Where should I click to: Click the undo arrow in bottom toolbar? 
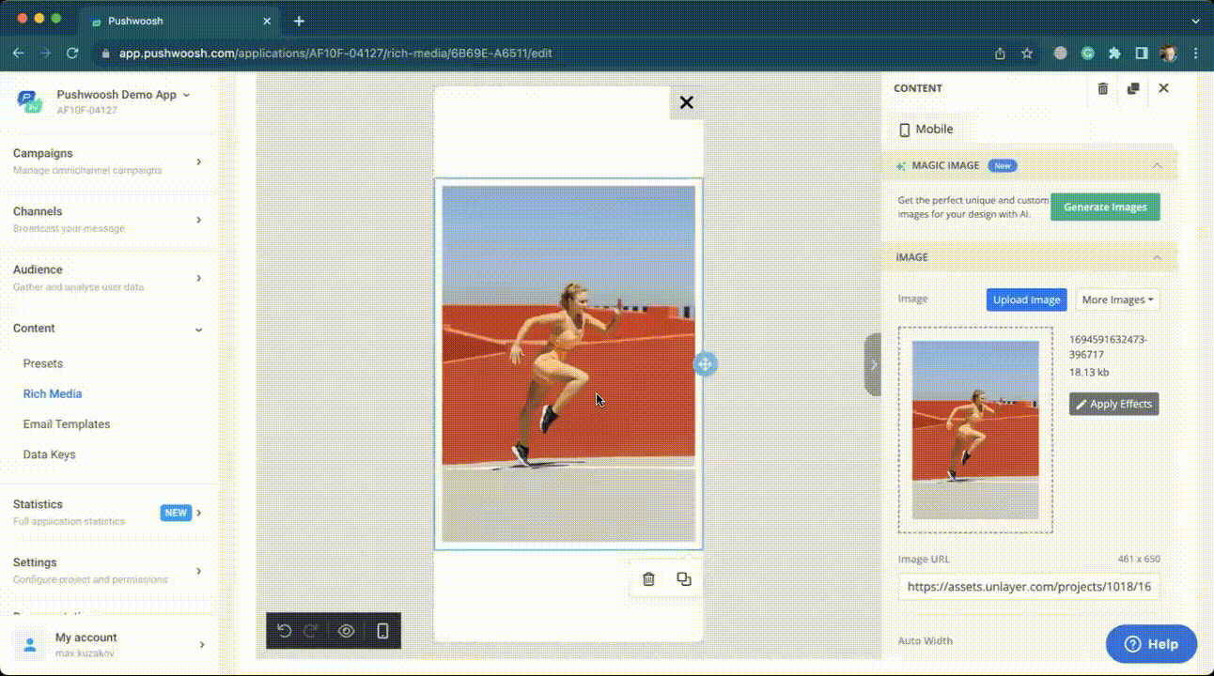click(x=285, y=631)
